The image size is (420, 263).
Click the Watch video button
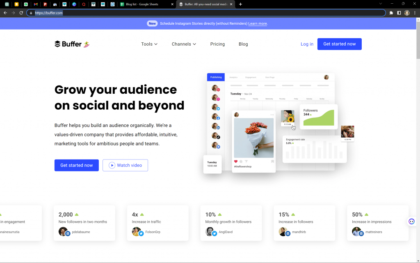coord(125,165)
